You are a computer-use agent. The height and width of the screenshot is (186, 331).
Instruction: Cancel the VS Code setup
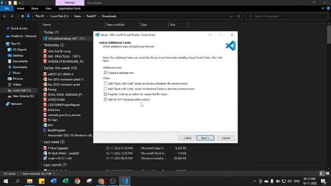pos(226,138)
